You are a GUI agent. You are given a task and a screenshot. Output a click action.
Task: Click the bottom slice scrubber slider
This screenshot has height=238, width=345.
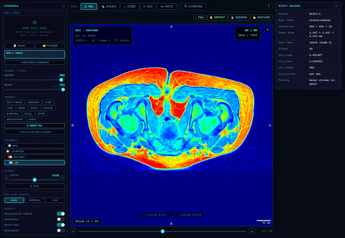click(x=163, y=231)
